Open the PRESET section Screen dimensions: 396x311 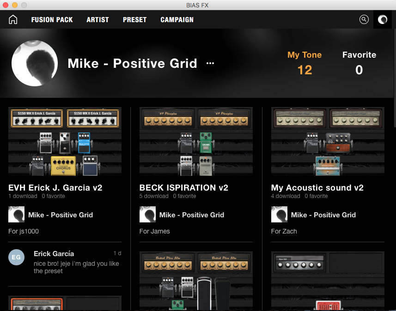coord(134,20)
